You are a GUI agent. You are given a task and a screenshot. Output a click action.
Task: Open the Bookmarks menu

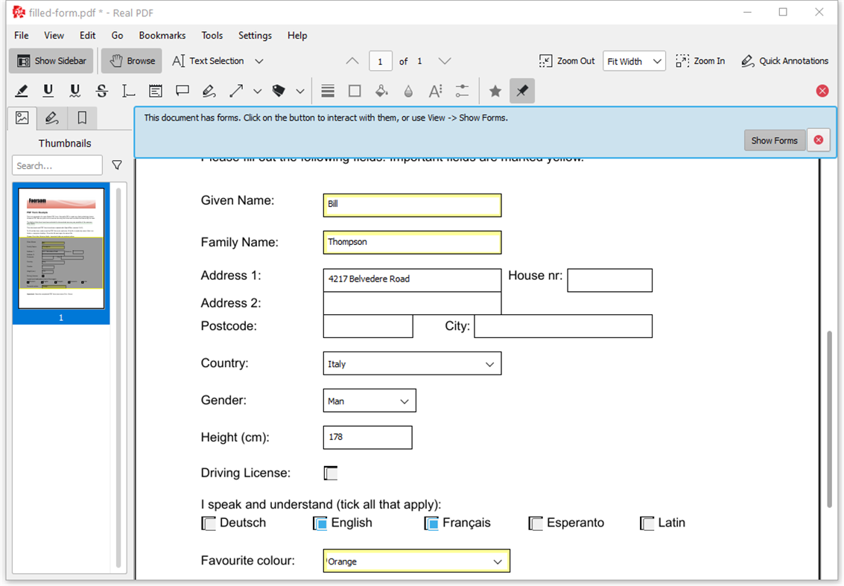pyautogui.click(x=162, y=36)
